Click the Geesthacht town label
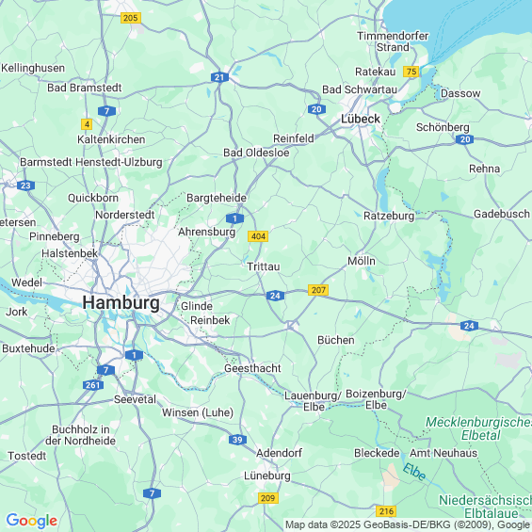The width and height of the screenshot is (532, 532). point(252,368)
